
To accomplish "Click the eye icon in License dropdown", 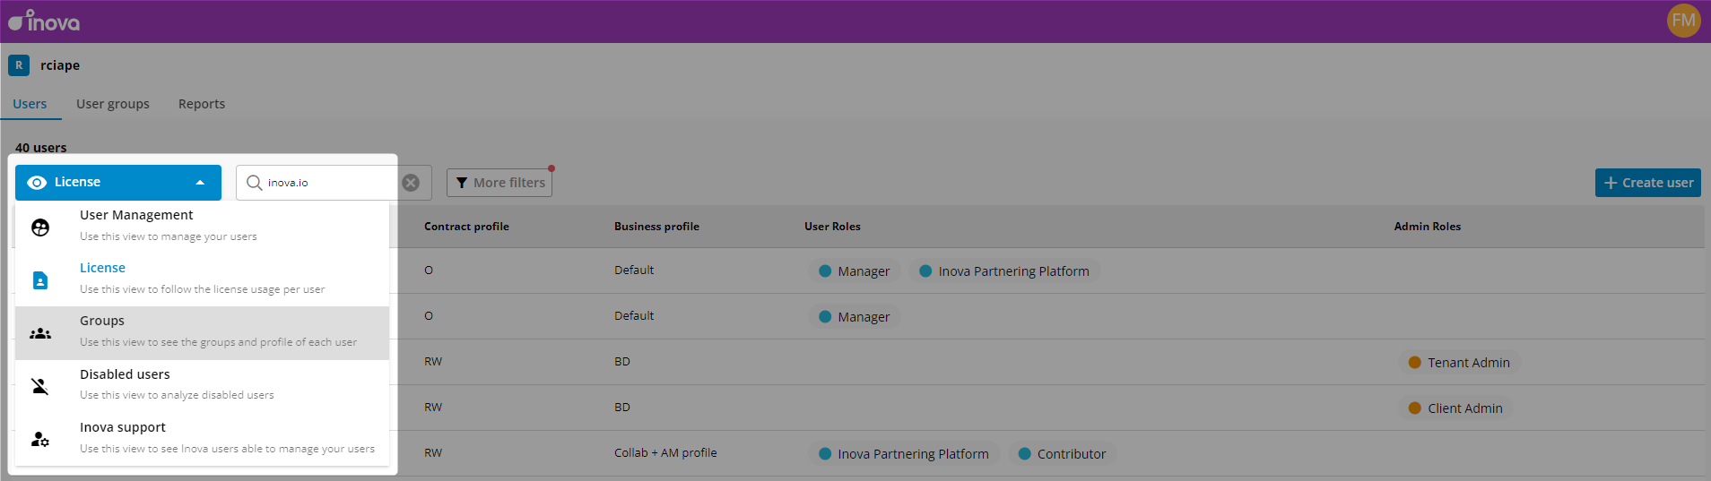I will coord(37,183).
